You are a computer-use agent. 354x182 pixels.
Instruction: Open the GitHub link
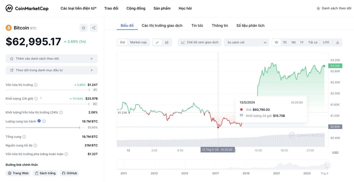(69, 173)
